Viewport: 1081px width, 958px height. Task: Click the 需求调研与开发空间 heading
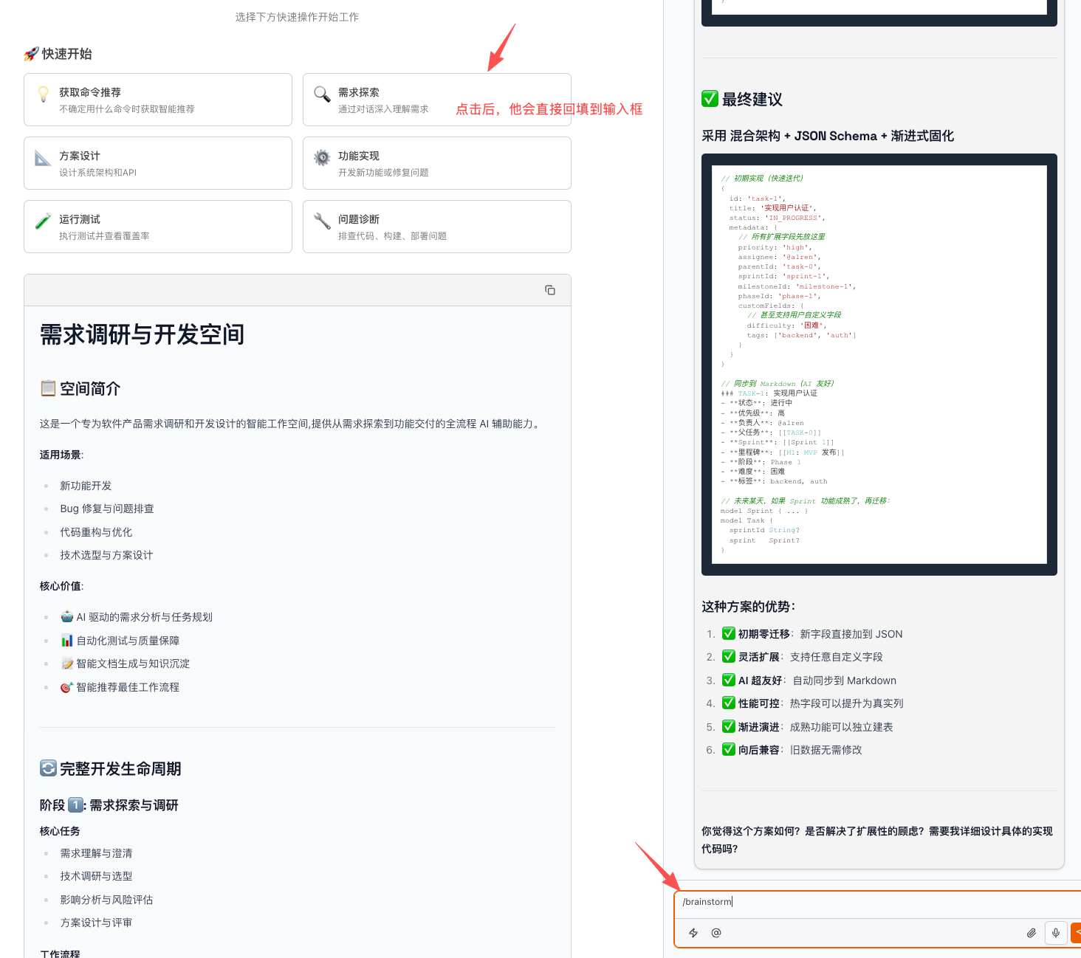click(142, 335)
